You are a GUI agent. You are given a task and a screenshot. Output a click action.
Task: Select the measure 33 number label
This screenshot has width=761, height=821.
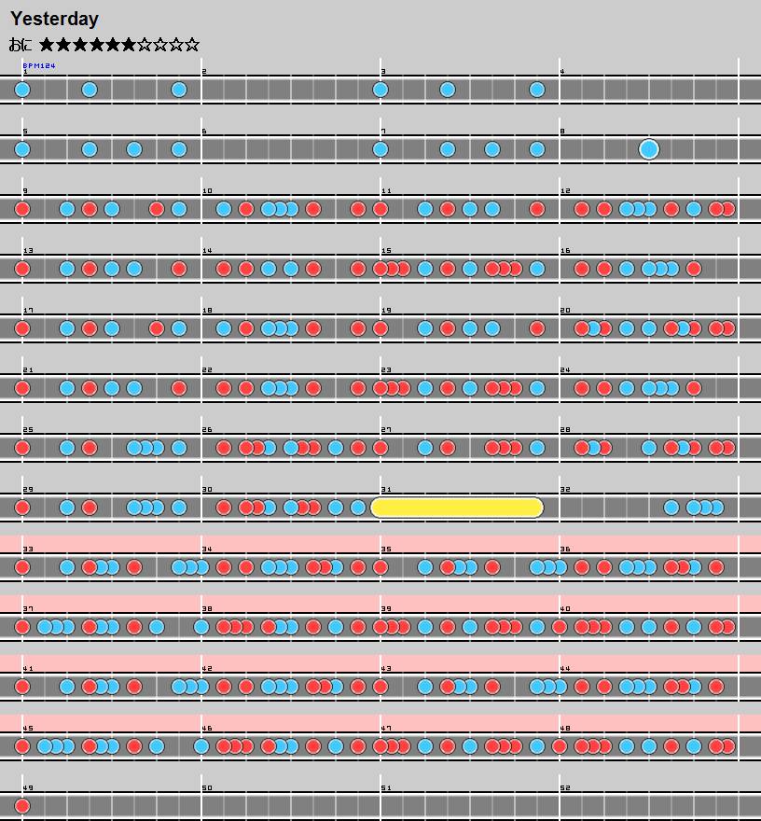point(27,550)
